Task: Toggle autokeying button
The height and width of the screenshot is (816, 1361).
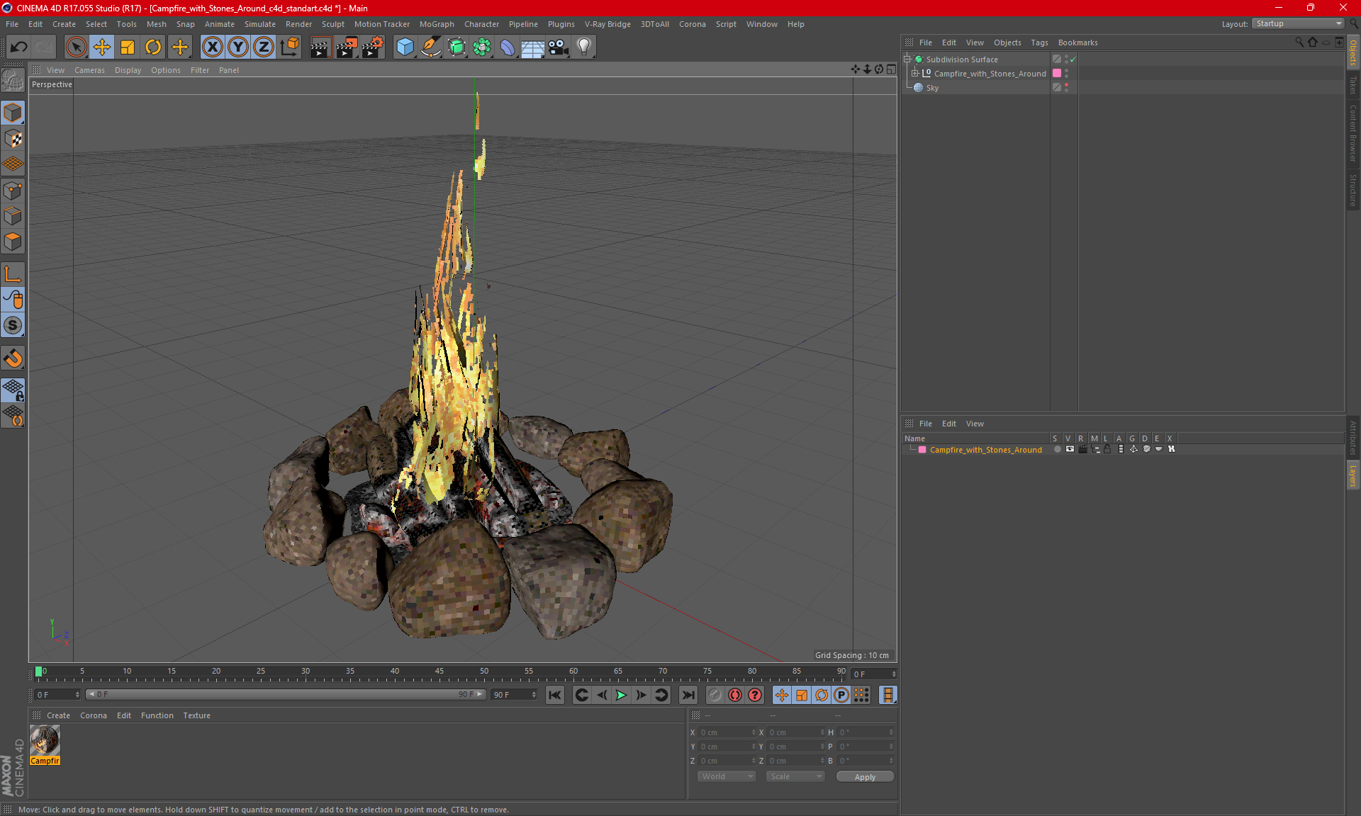Action: coord(735,695)
